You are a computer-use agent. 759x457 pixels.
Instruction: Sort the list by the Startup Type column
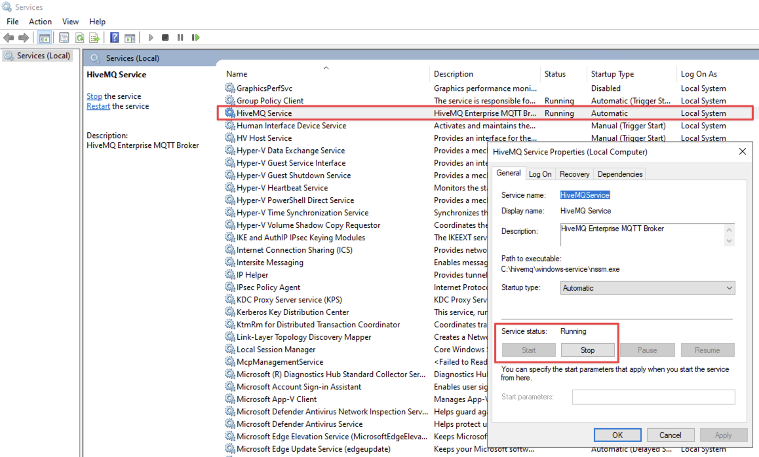612,74
